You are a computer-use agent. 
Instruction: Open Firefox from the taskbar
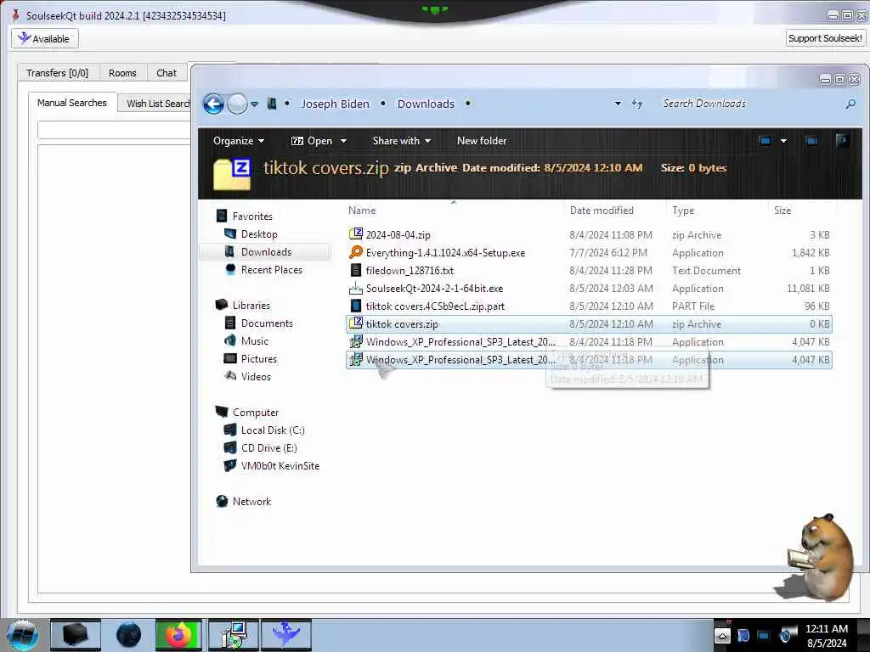[178, 635]
